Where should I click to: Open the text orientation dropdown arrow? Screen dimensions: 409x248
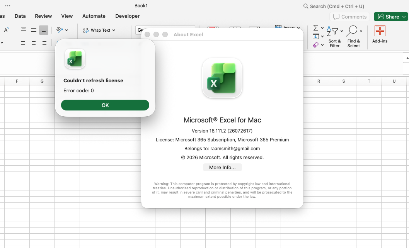[66, 30]
